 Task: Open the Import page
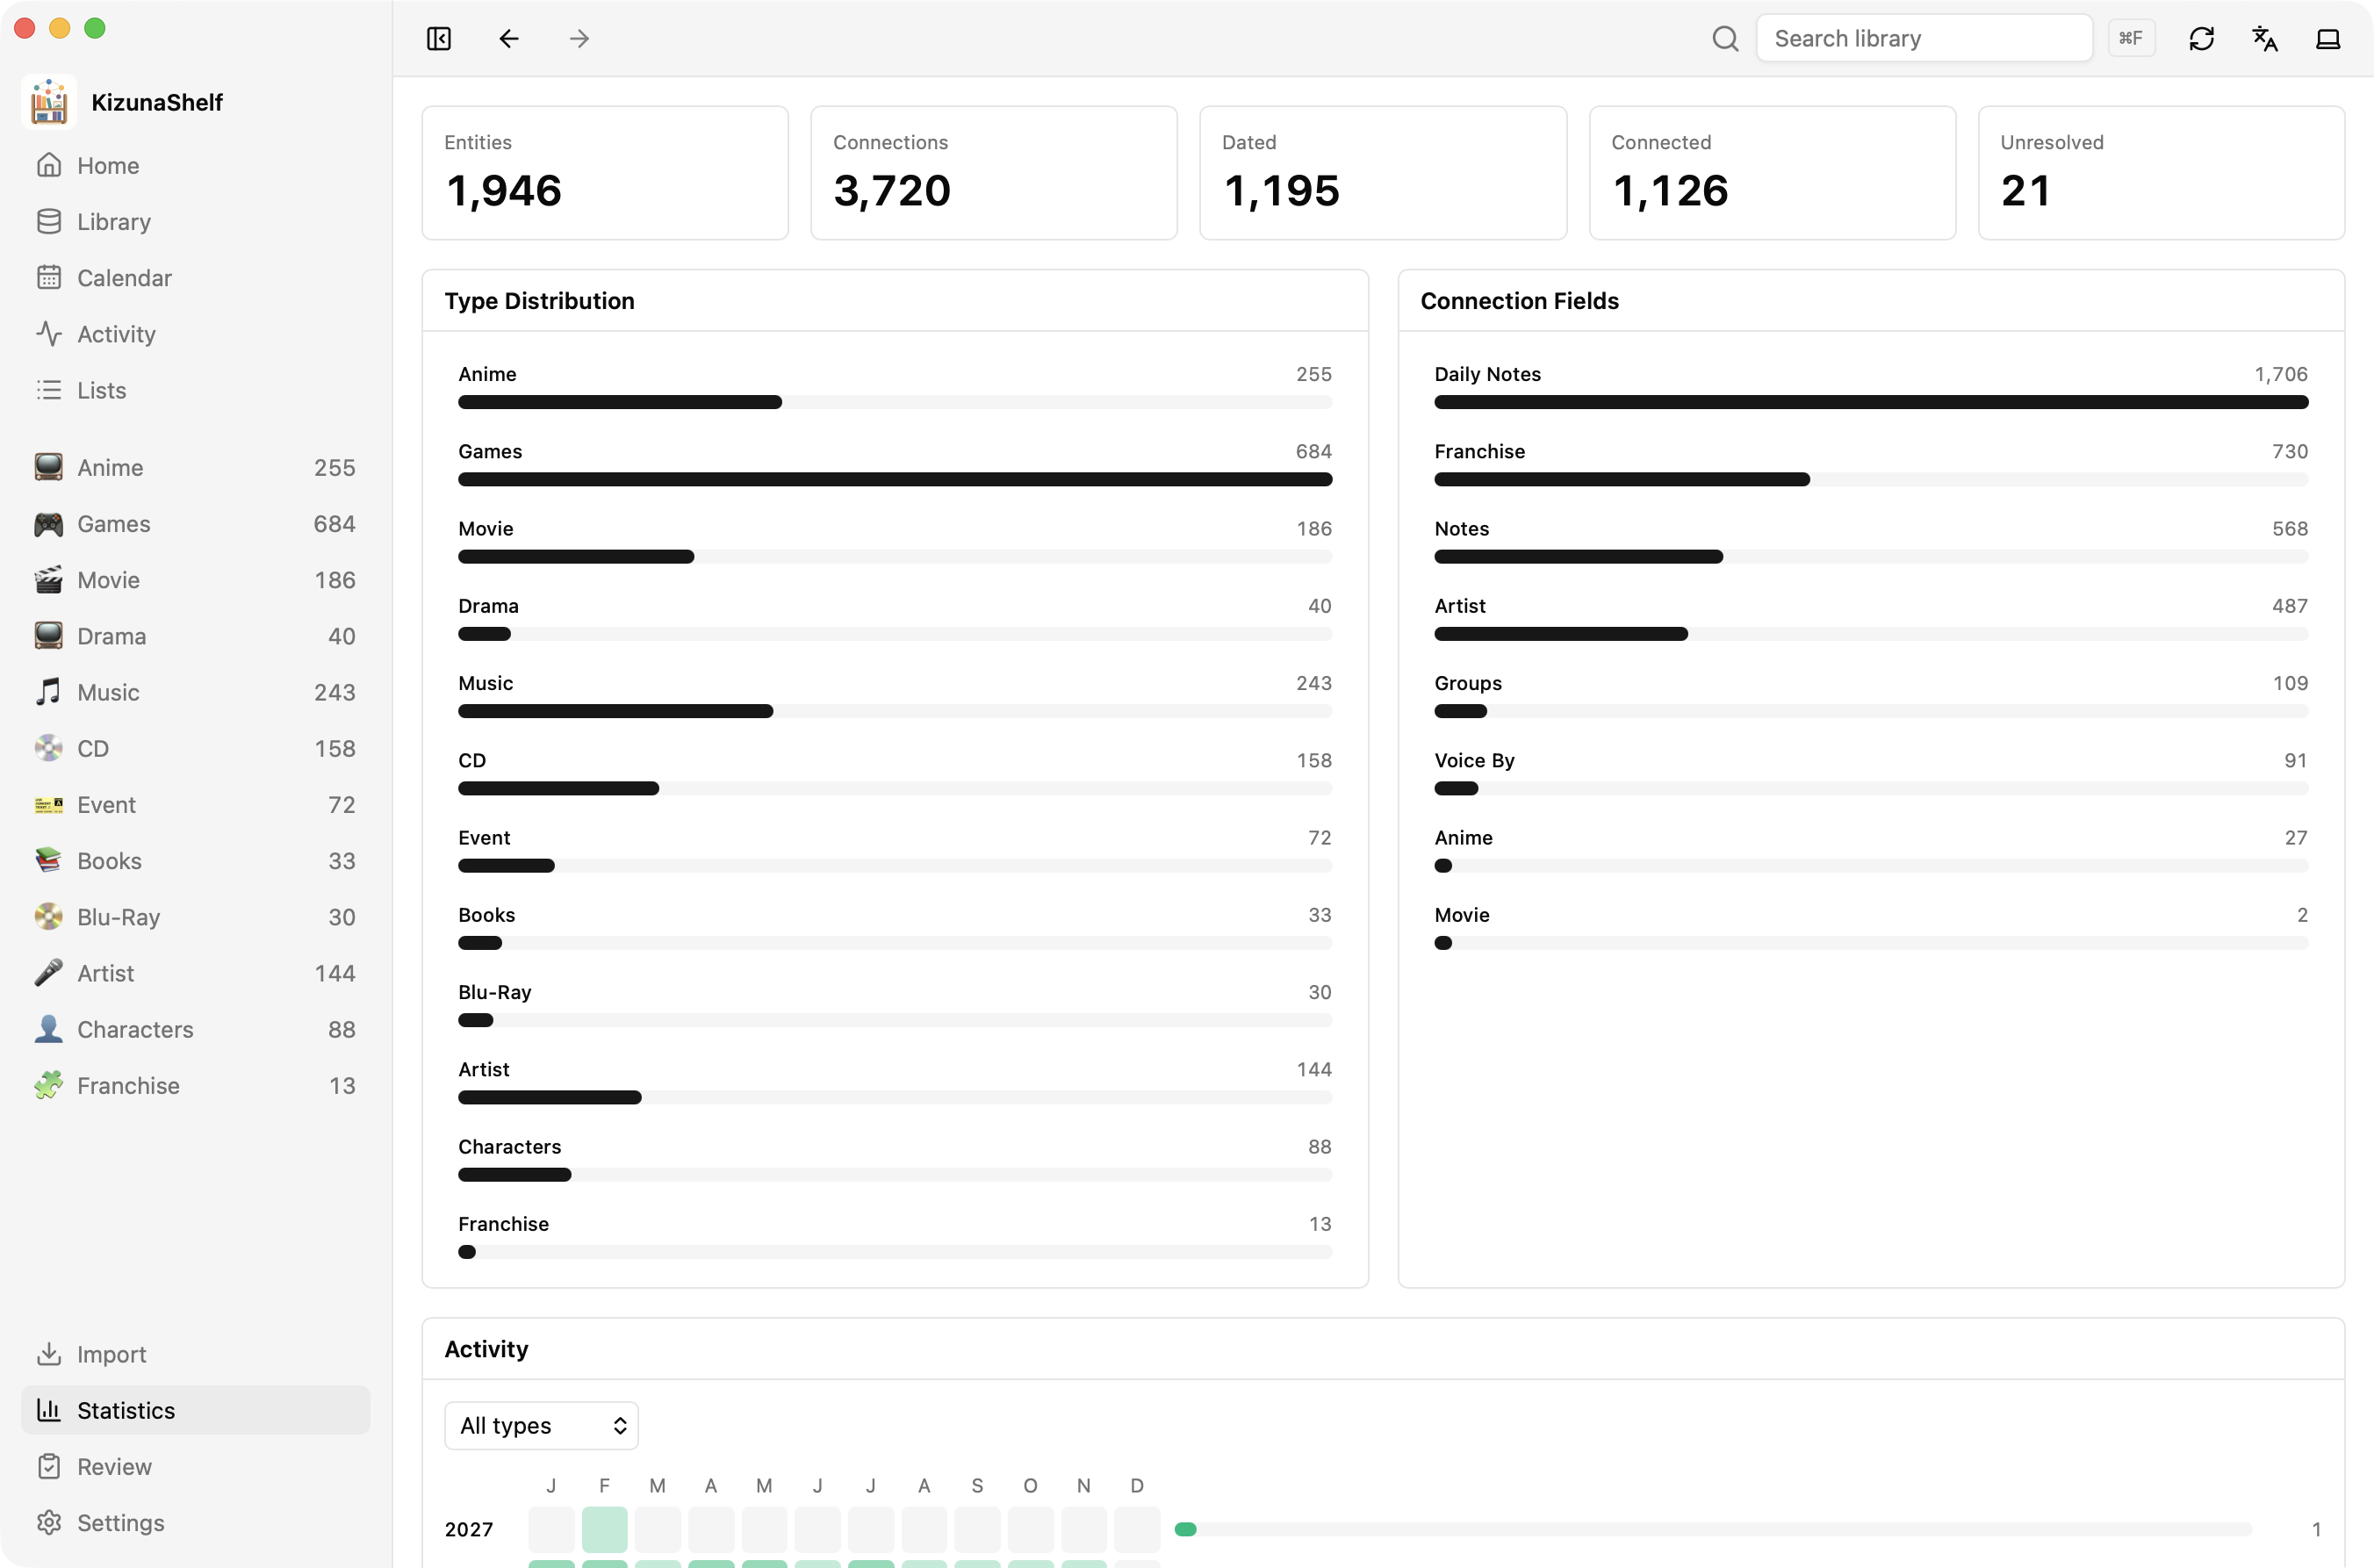tap(196, 1354)
